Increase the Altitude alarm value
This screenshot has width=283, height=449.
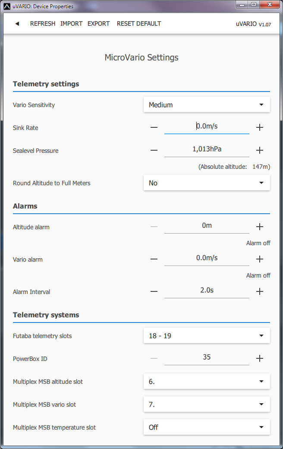[x=260, y=227]
